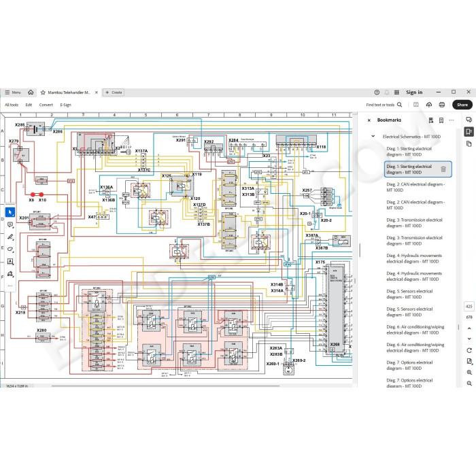The width and height of the screenshot is (476, 476).
Task: Click the black Share button
Action: coord(462,105)
